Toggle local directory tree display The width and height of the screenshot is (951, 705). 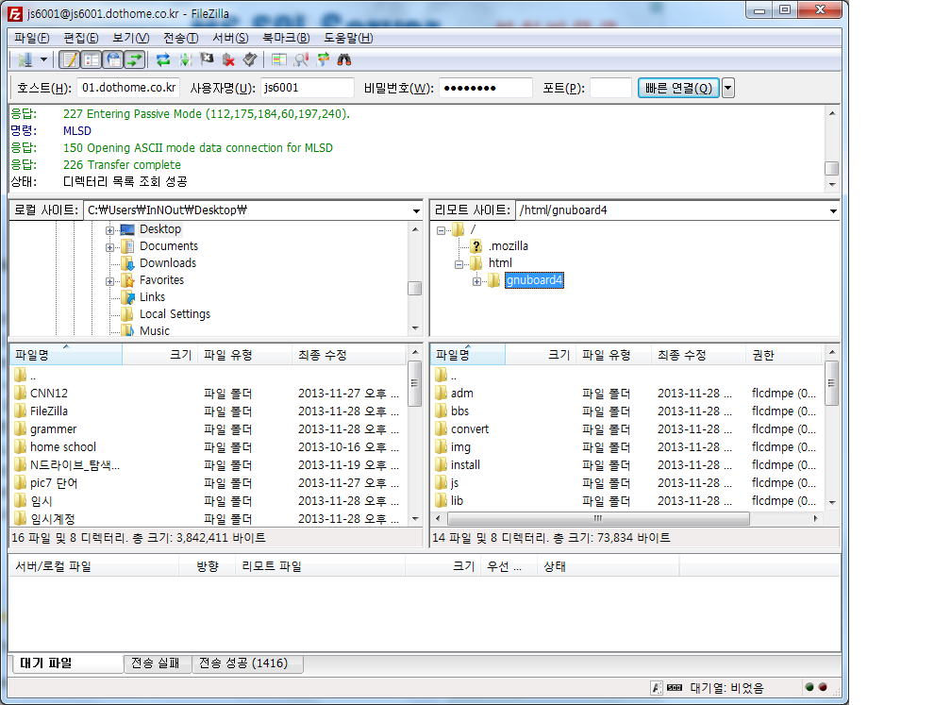click(92, 59)
